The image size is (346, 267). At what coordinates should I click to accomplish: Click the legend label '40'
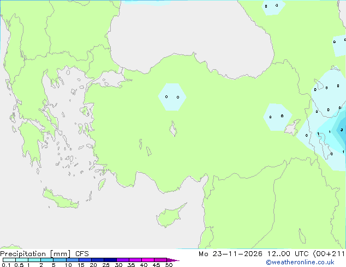[144, 265]
